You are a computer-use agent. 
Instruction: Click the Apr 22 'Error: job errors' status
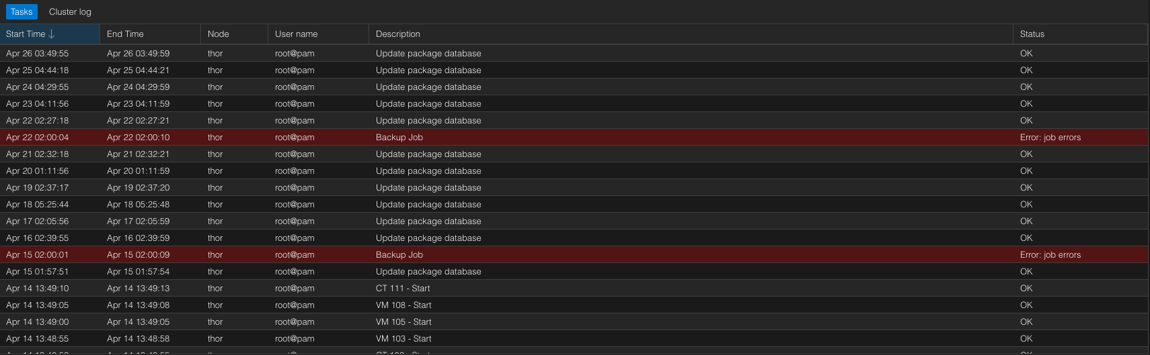(x=1050, y=138)
